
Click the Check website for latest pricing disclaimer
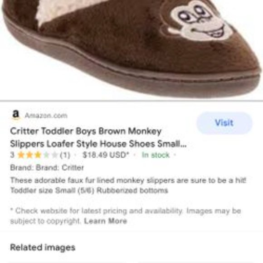click(126, 216)
